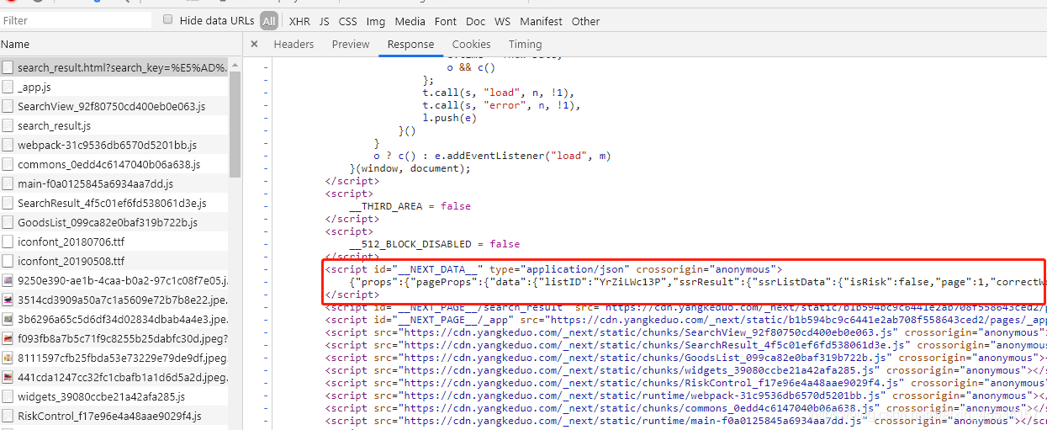The image size is (1047, 430).
Task: Select RiskControl_f17e96e4a48aae9029f4.js request name
Action: (x=109, y=416)
